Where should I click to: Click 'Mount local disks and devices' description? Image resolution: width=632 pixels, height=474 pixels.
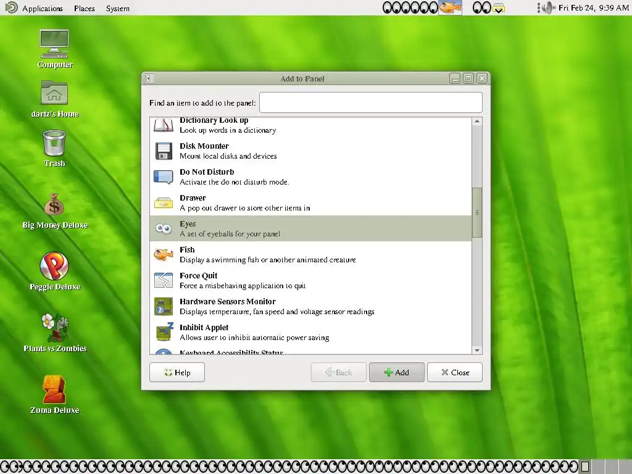tap(228, 156)
